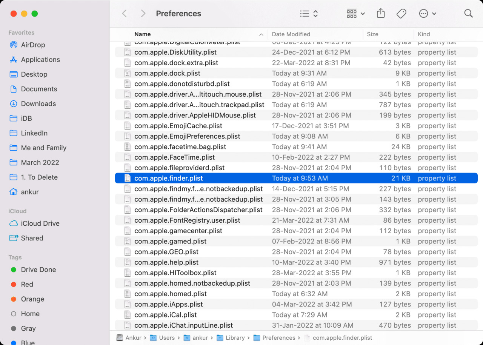The width and height of the screenshot is (483, 345).
Task: Select com.apple.GEO.plist file
Action: pyautogui.click(x=296, y=252)
